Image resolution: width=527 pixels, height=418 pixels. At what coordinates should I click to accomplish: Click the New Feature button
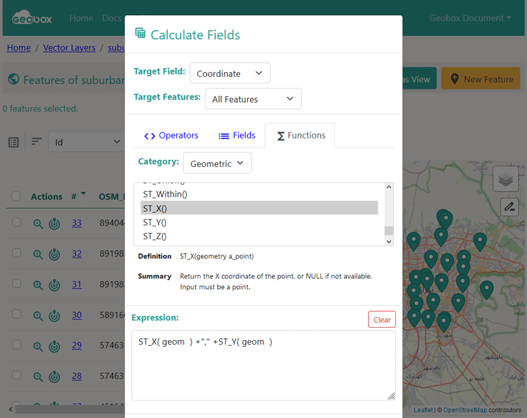pyautogui.click(x=481, y=79)
